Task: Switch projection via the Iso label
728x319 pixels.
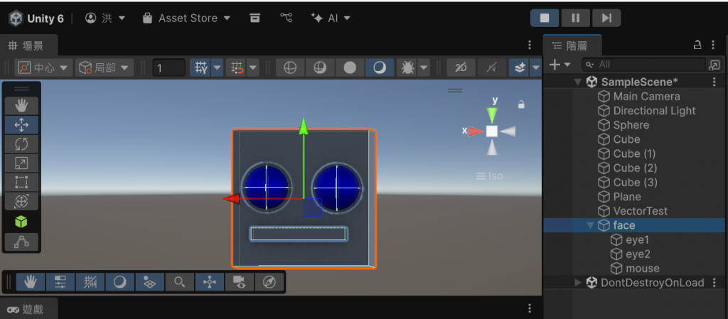Action: point(490,176)
